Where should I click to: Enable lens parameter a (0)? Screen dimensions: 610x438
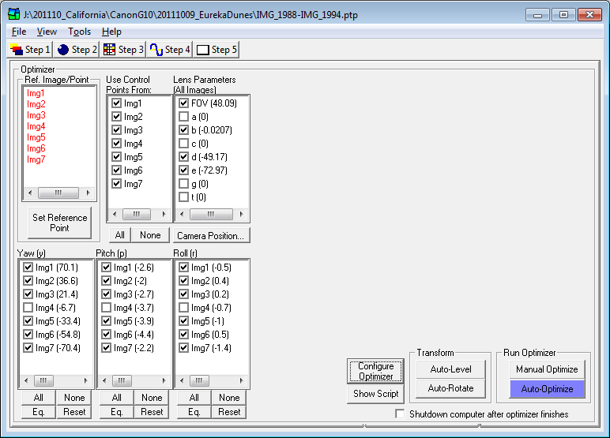coord(183,117)
